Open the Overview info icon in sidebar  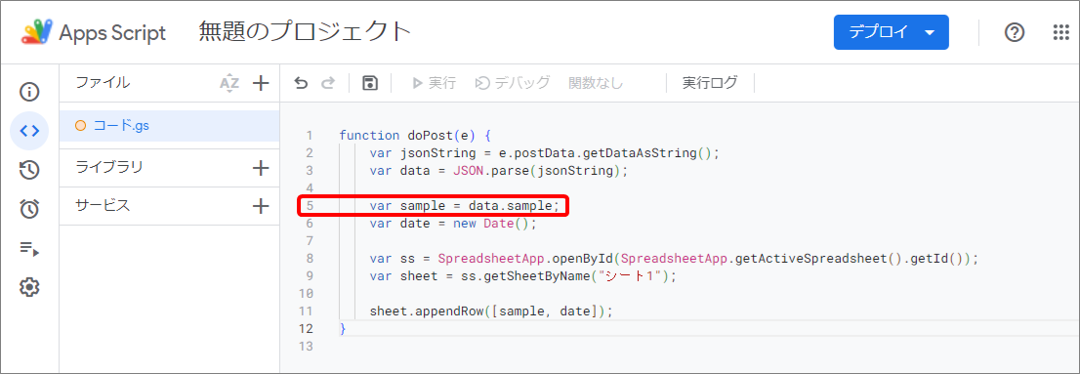coord(29,92)
